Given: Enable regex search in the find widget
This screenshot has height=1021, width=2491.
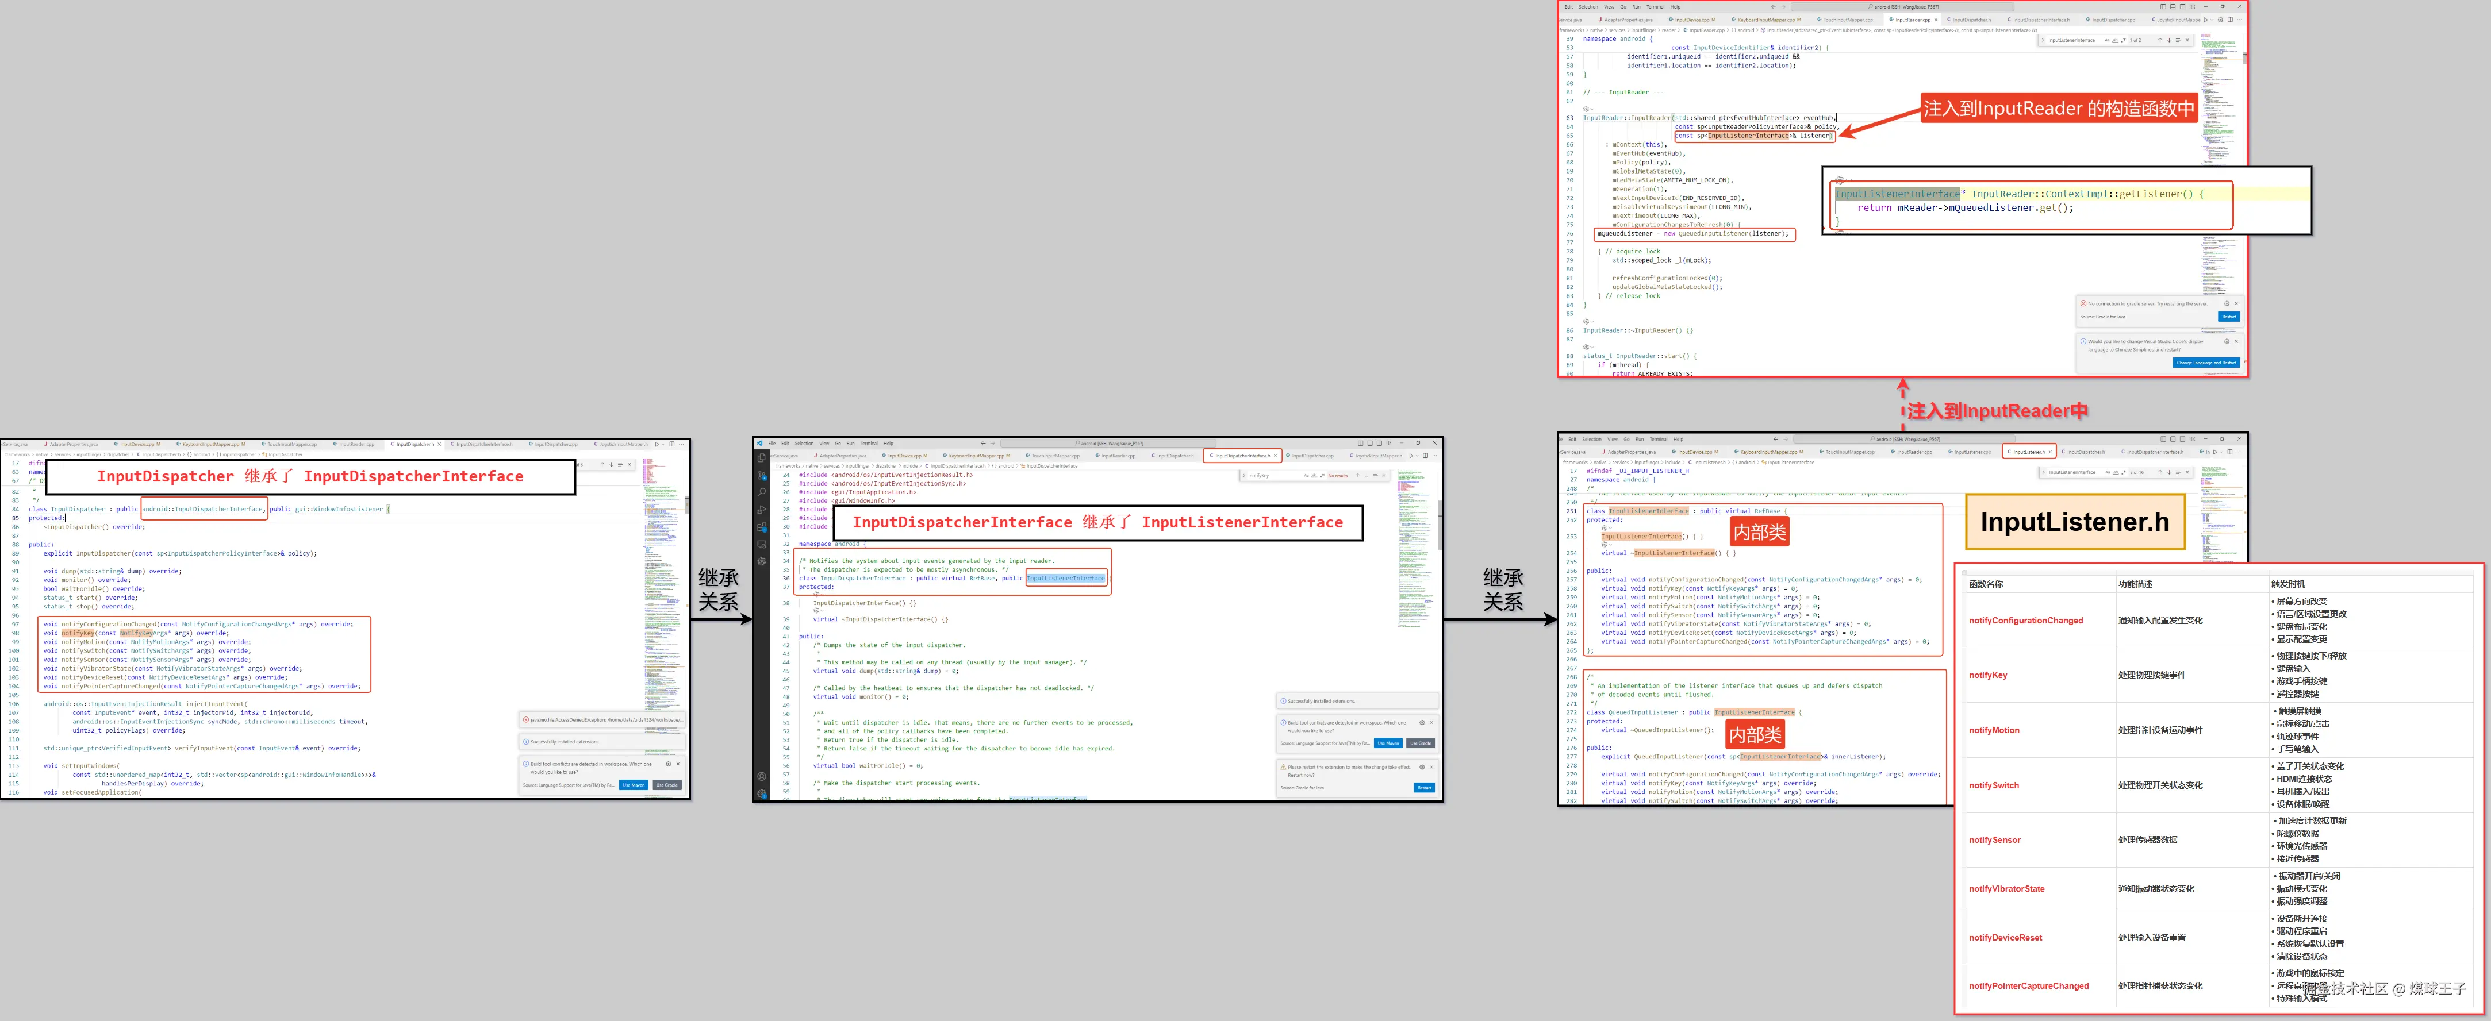Looking at the screenshot, I should (1322, 476).
